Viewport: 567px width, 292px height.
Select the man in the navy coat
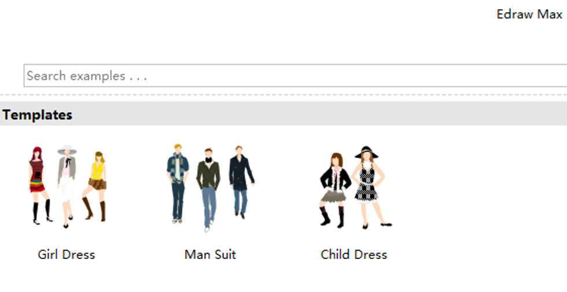(x=241, y=182)
